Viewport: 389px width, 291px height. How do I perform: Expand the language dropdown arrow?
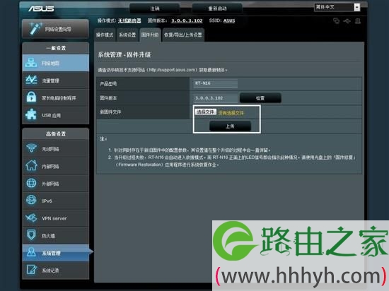pos(356,8)
